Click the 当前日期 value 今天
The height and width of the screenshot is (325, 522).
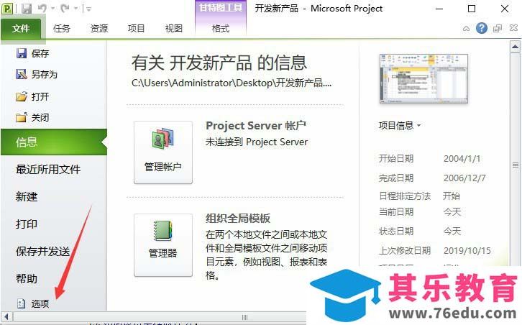click(x=452, y=212)
